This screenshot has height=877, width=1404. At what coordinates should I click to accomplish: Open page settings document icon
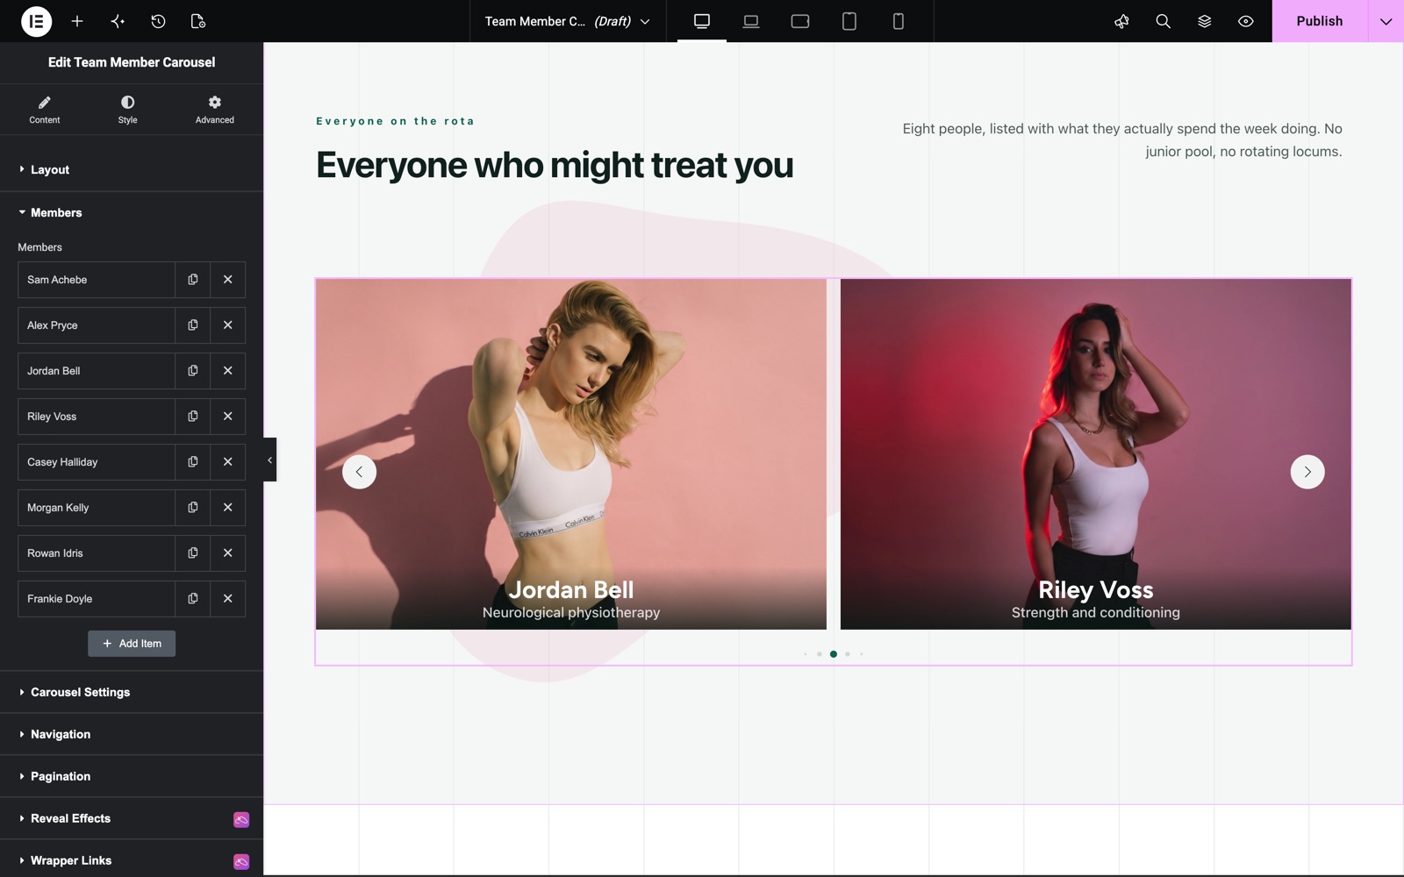(x=198, y=21)
